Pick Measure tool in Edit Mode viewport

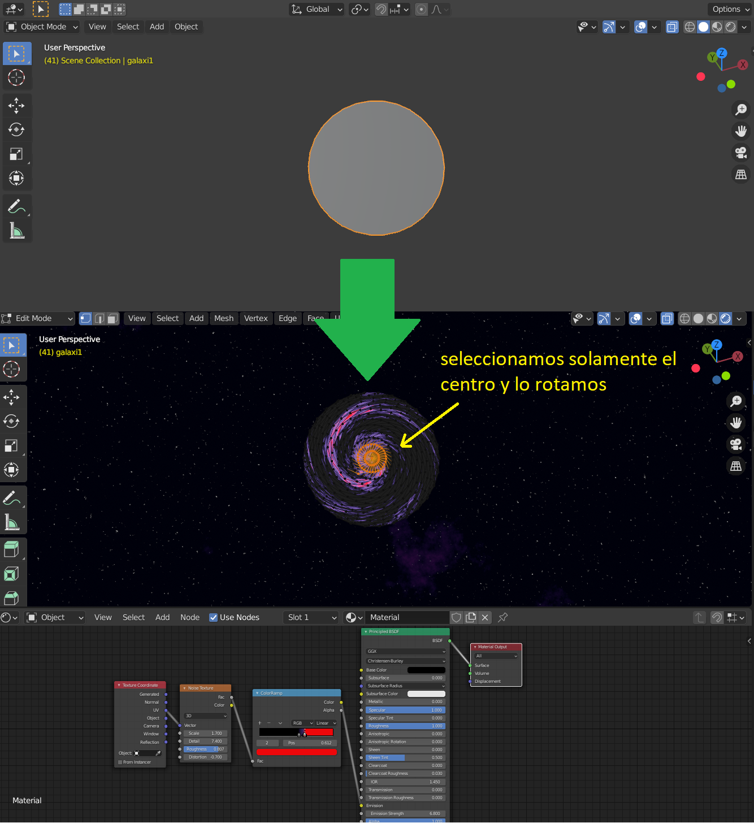click(x=12, y=522)
